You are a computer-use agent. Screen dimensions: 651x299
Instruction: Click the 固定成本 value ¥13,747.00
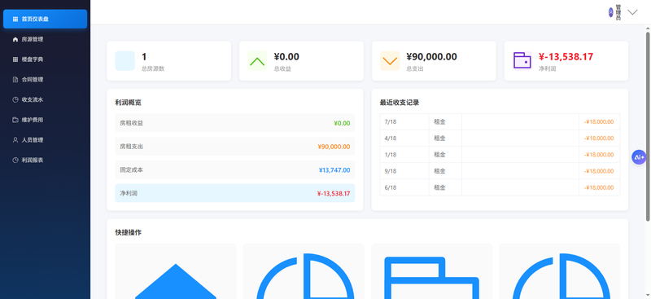tap(334, 170)
